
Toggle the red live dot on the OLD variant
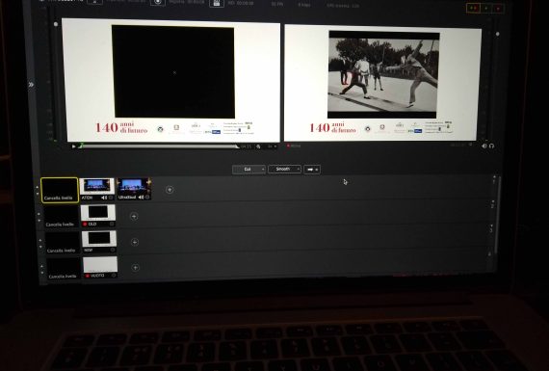(85, 224)
